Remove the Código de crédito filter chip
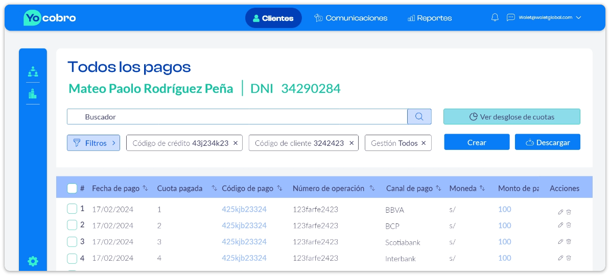 pyautogui.click(x=236, y=143)
